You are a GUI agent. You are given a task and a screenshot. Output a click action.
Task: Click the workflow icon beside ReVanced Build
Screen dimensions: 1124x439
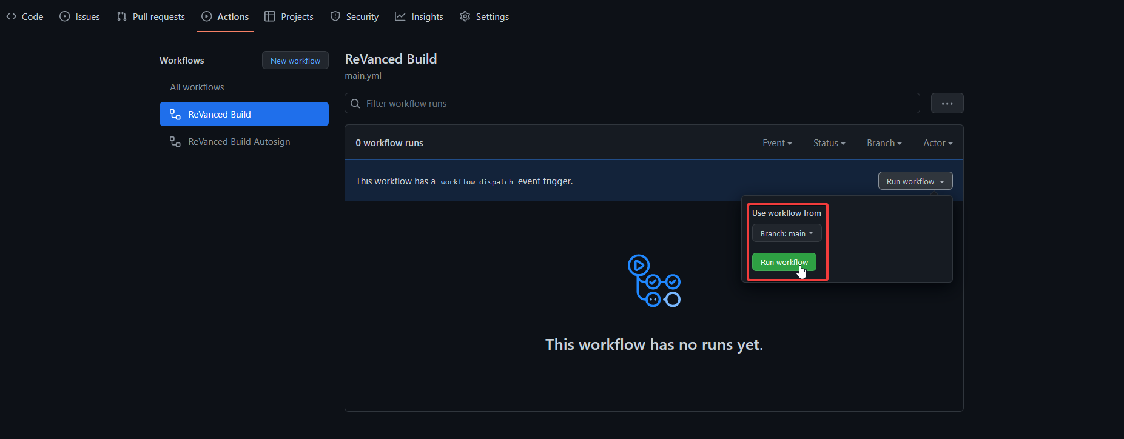point(175,114)
